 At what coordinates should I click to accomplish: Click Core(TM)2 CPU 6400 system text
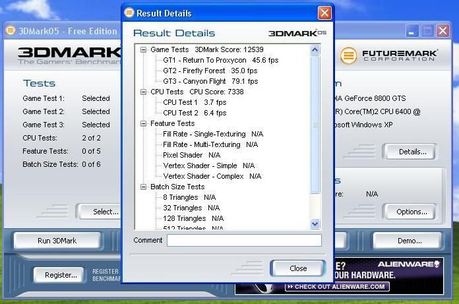(377, 111)
